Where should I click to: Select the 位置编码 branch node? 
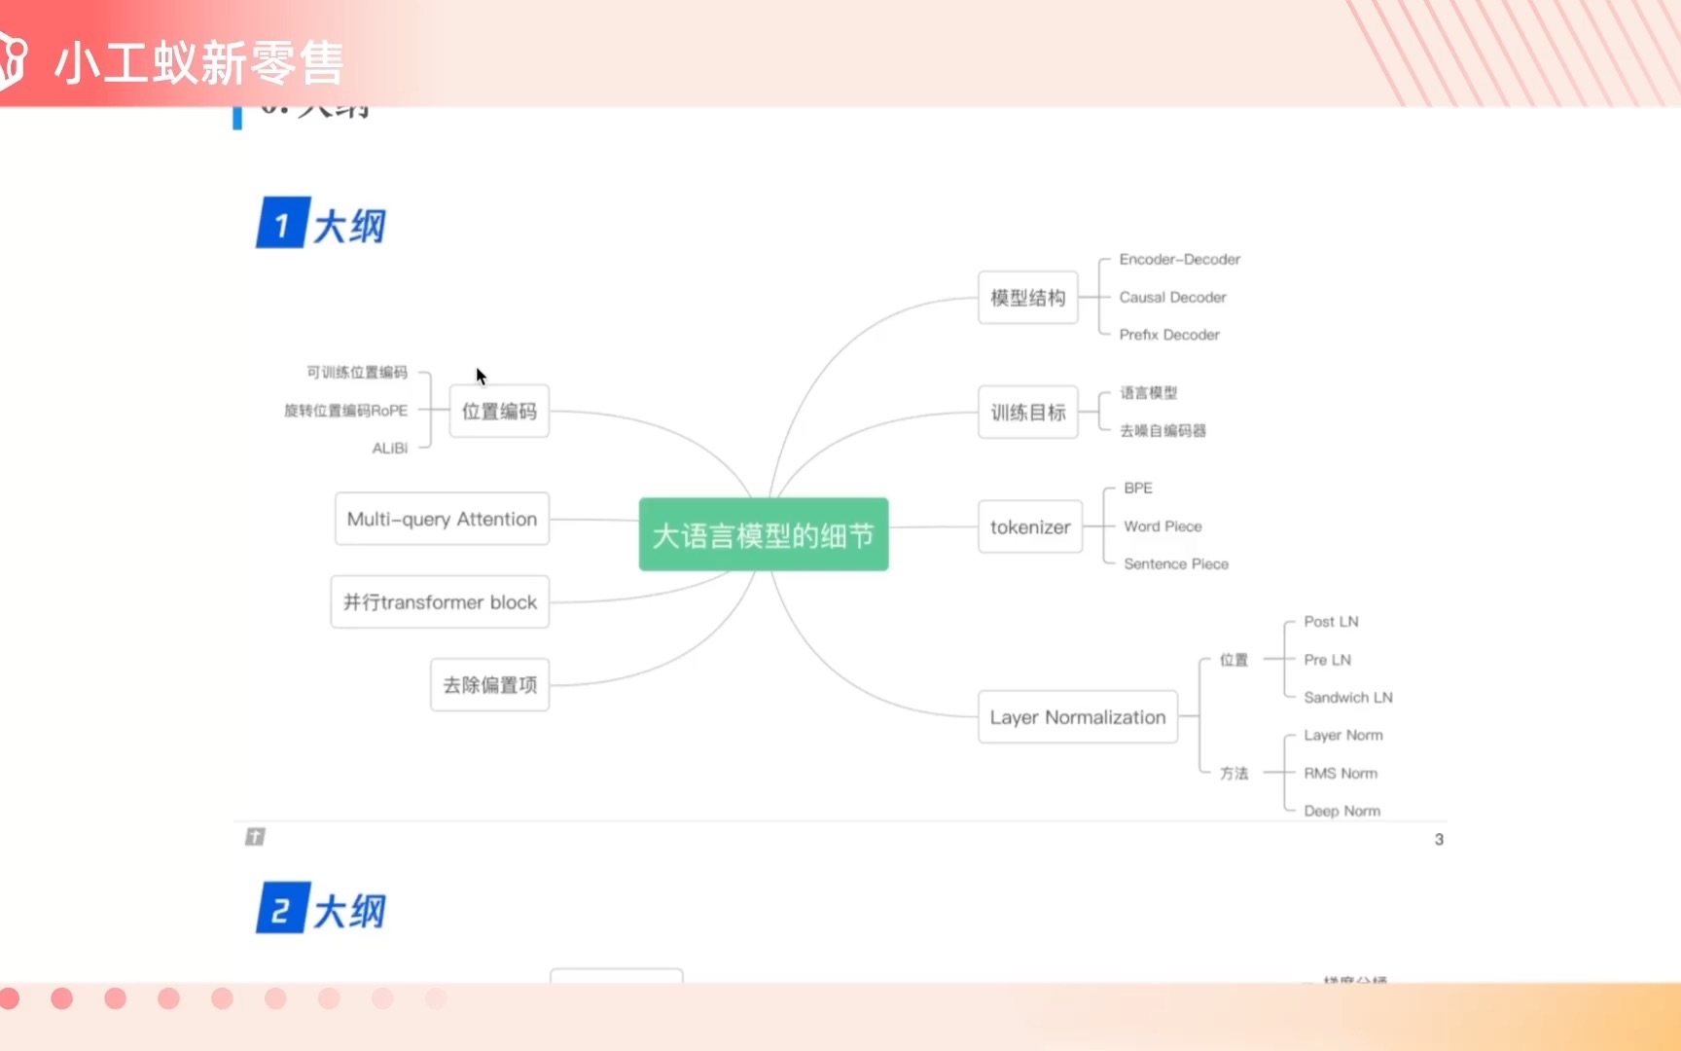pyautogui.click(x=499, y=411)
